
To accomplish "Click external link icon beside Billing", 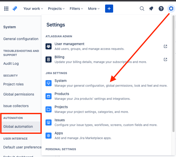I will 165,59.
